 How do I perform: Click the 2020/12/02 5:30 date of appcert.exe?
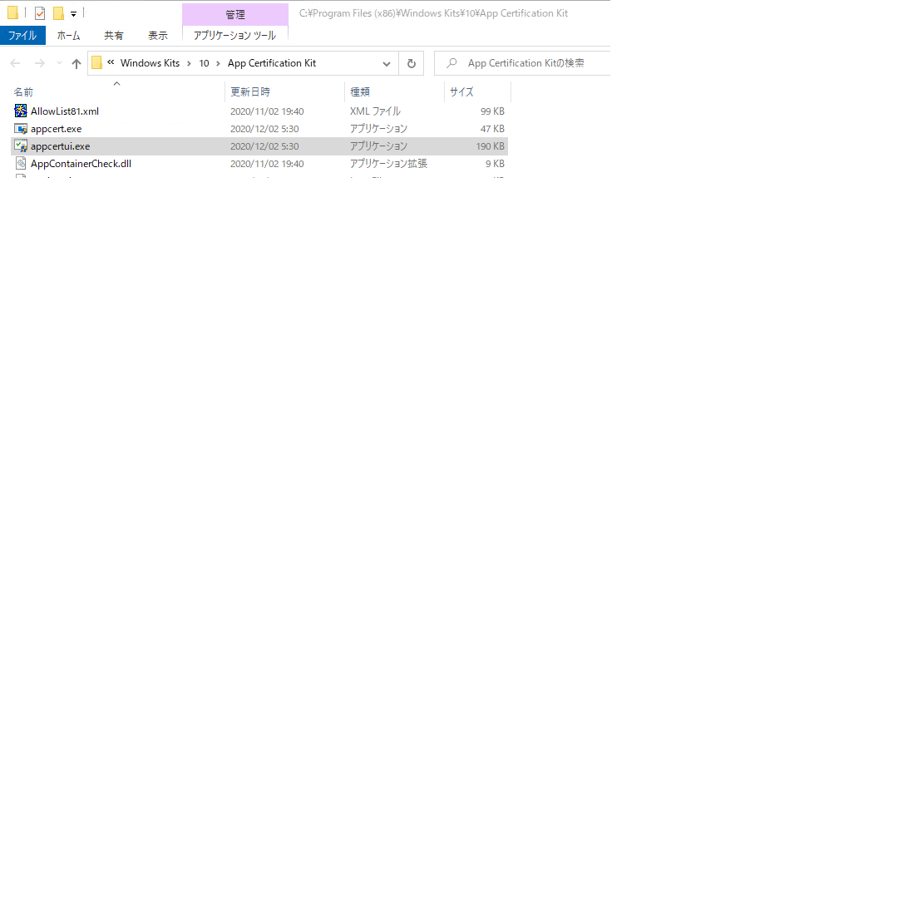point(264,129)
